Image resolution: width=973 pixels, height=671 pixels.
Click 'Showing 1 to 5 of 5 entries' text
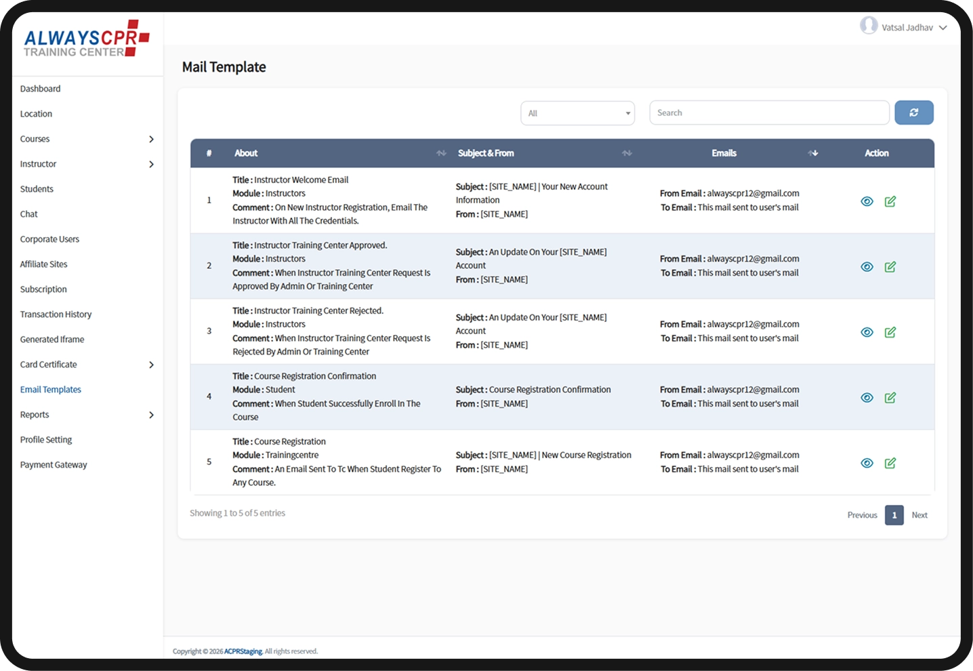pyautogui.click(x=237, y=513)
